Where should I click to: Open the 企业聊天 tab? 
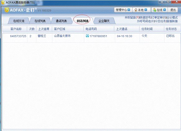pos(104,21)
